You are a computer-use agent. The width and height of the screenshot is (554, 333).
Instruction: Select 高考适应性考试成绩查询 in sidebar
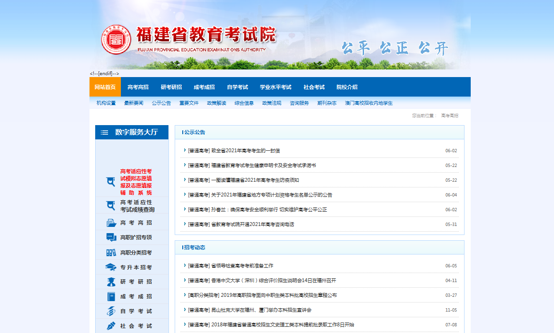coord(138,206)
